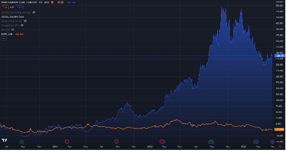Viewport: 286px width, 151px height.
Task: Show the Shade COVID Period indicator
Action: coord(25,21)
